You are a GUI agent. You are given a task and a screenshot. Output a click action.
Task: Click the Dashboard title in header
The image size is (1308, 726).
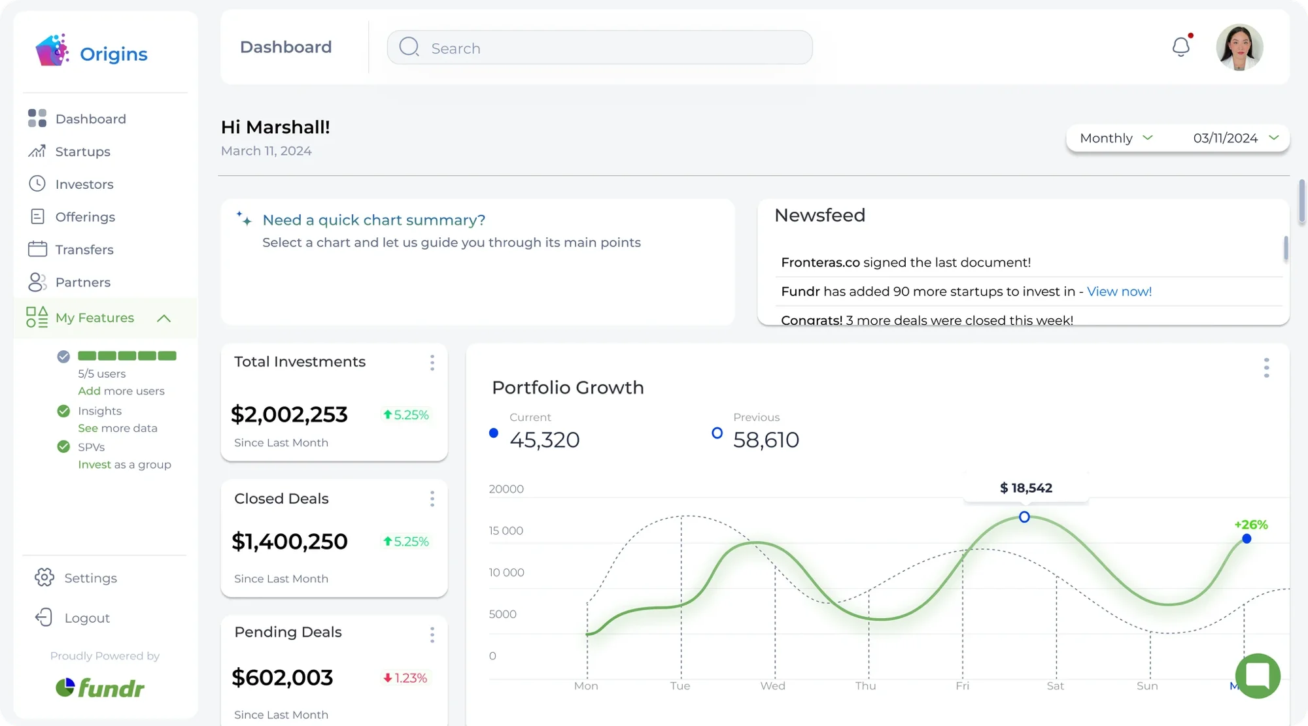point(286,47)
